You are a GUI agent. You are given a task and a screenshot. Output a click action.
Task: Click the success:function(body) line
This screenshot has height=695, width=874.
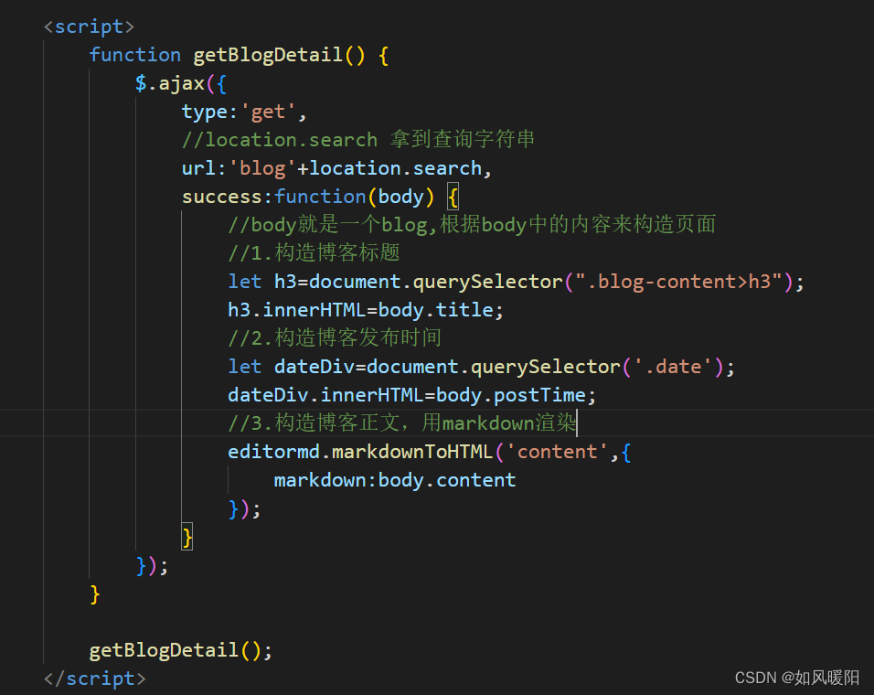[320, 197]
